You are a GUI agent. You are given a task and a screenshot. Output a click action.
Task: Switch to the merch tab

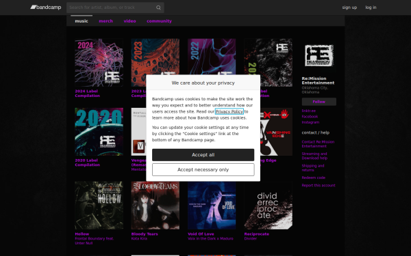click(x=106, y=21)
